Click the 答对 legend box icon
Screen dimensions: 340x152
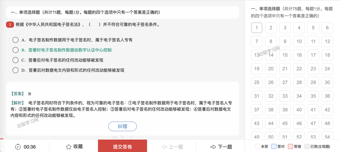(274, 147)
